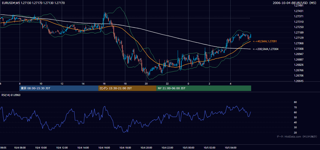The height and width of the screenshot is (150, 320).
Task: Click price axis value 1.27189
Action: tap(299, 32)
